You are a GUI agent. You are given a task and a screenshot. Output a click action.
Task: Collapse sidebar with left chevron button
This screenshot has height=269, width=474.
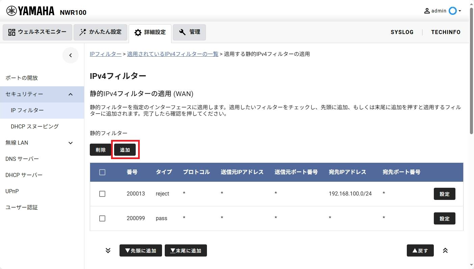71,56
